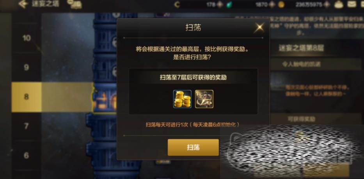Click the plus beside the gold amount
The height and width of the screenshot is (179, 364).
pyautogui.click(x=327, y=4)
